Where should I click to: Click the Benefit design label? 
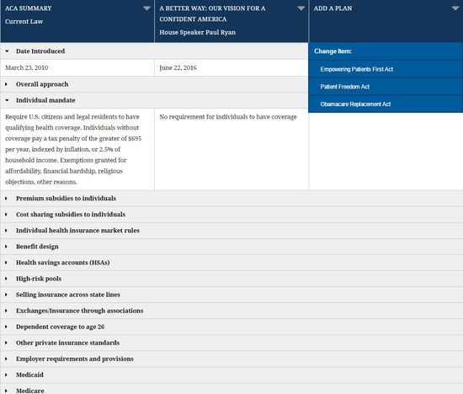coord(37,247)
